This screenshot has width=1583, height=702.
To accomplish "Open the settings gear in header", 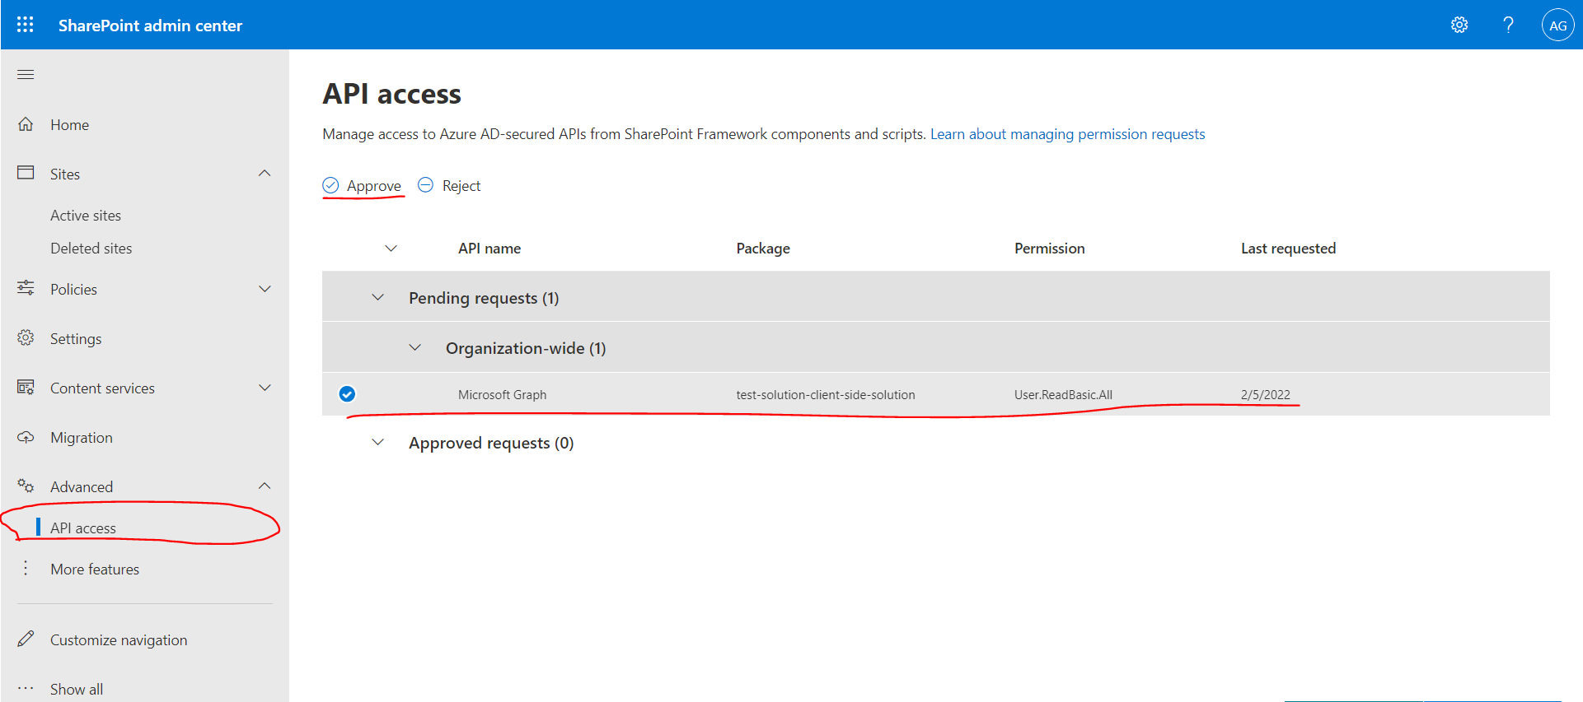I will (1459, 25).
